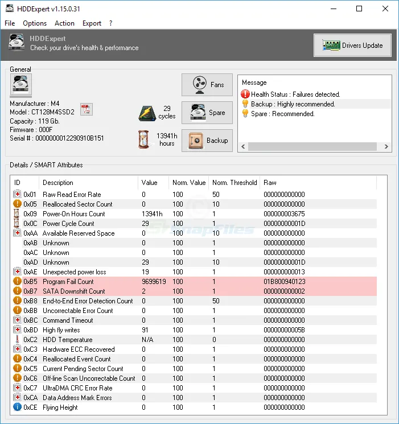Maximize the HDDExpert window

tap(359, 9)
